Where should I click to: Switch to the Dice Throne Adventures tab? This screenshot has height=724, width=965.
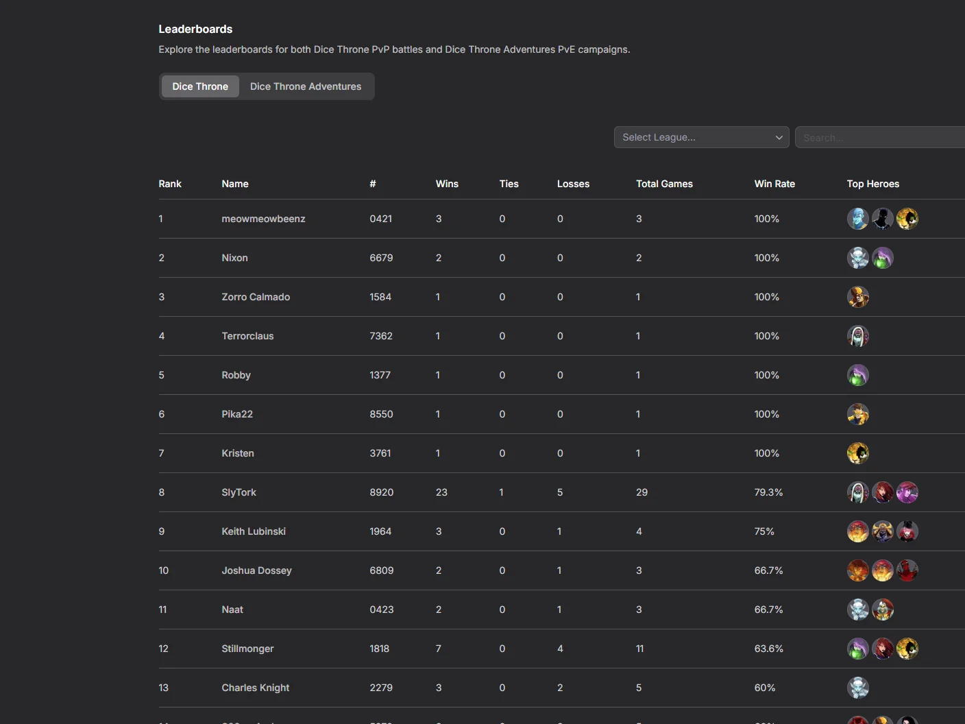(x=306, y=86)
